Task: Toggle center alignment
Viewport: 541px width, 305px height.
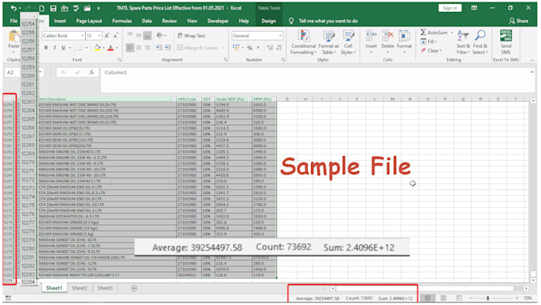Action: click(x=138, y=48)
